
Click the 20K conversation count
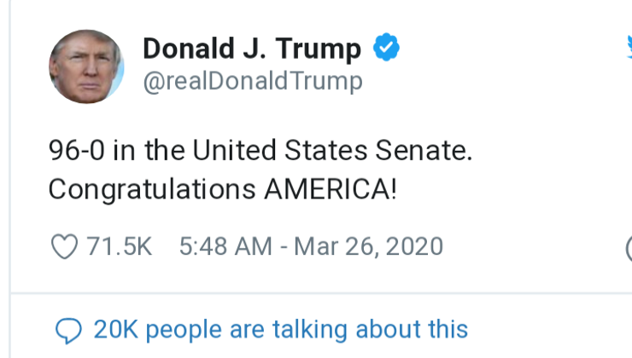click(113, 329)
